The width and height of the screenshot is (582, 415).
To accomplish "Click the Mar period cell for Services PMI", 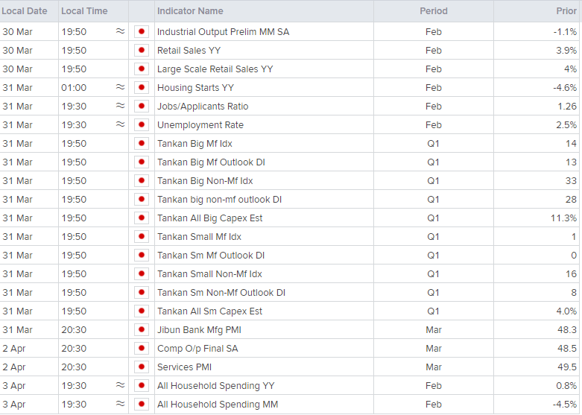I will 434,367.
